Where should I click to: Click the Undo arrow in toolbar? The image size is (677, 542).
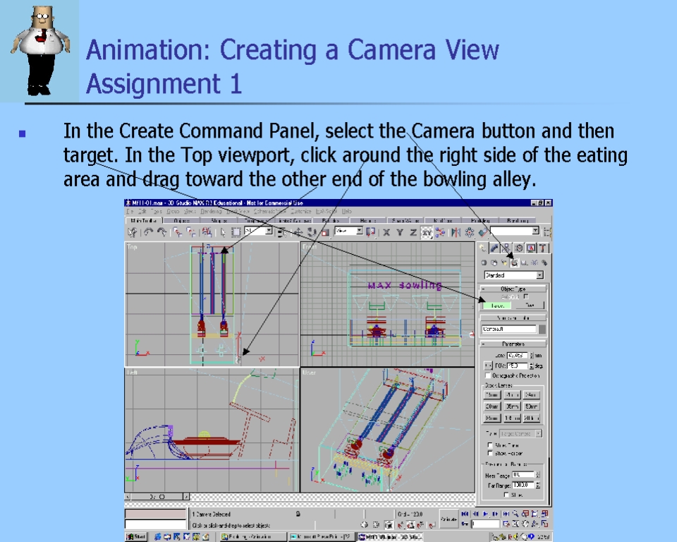pyautogui.click(x=148, y=231)
